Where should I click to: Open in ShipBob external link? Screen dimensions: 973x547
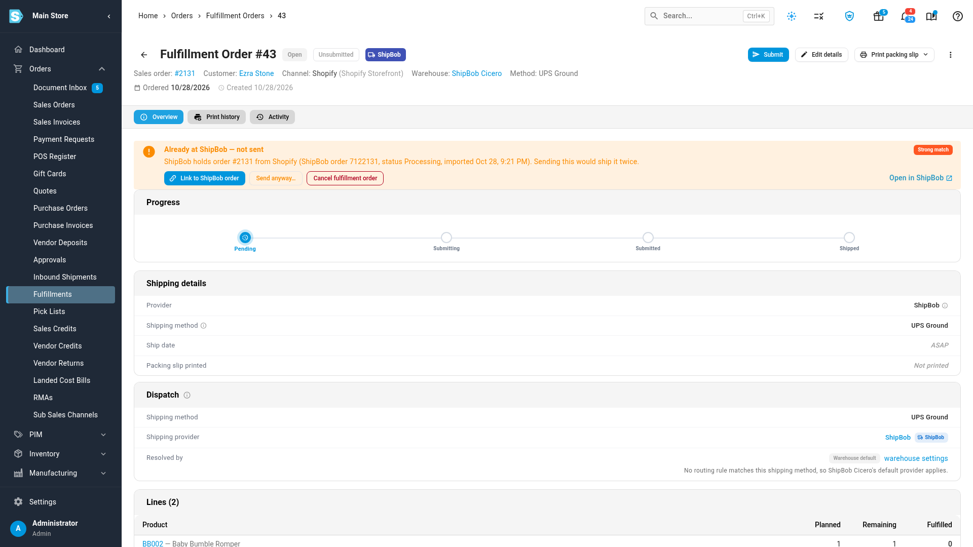921,178
